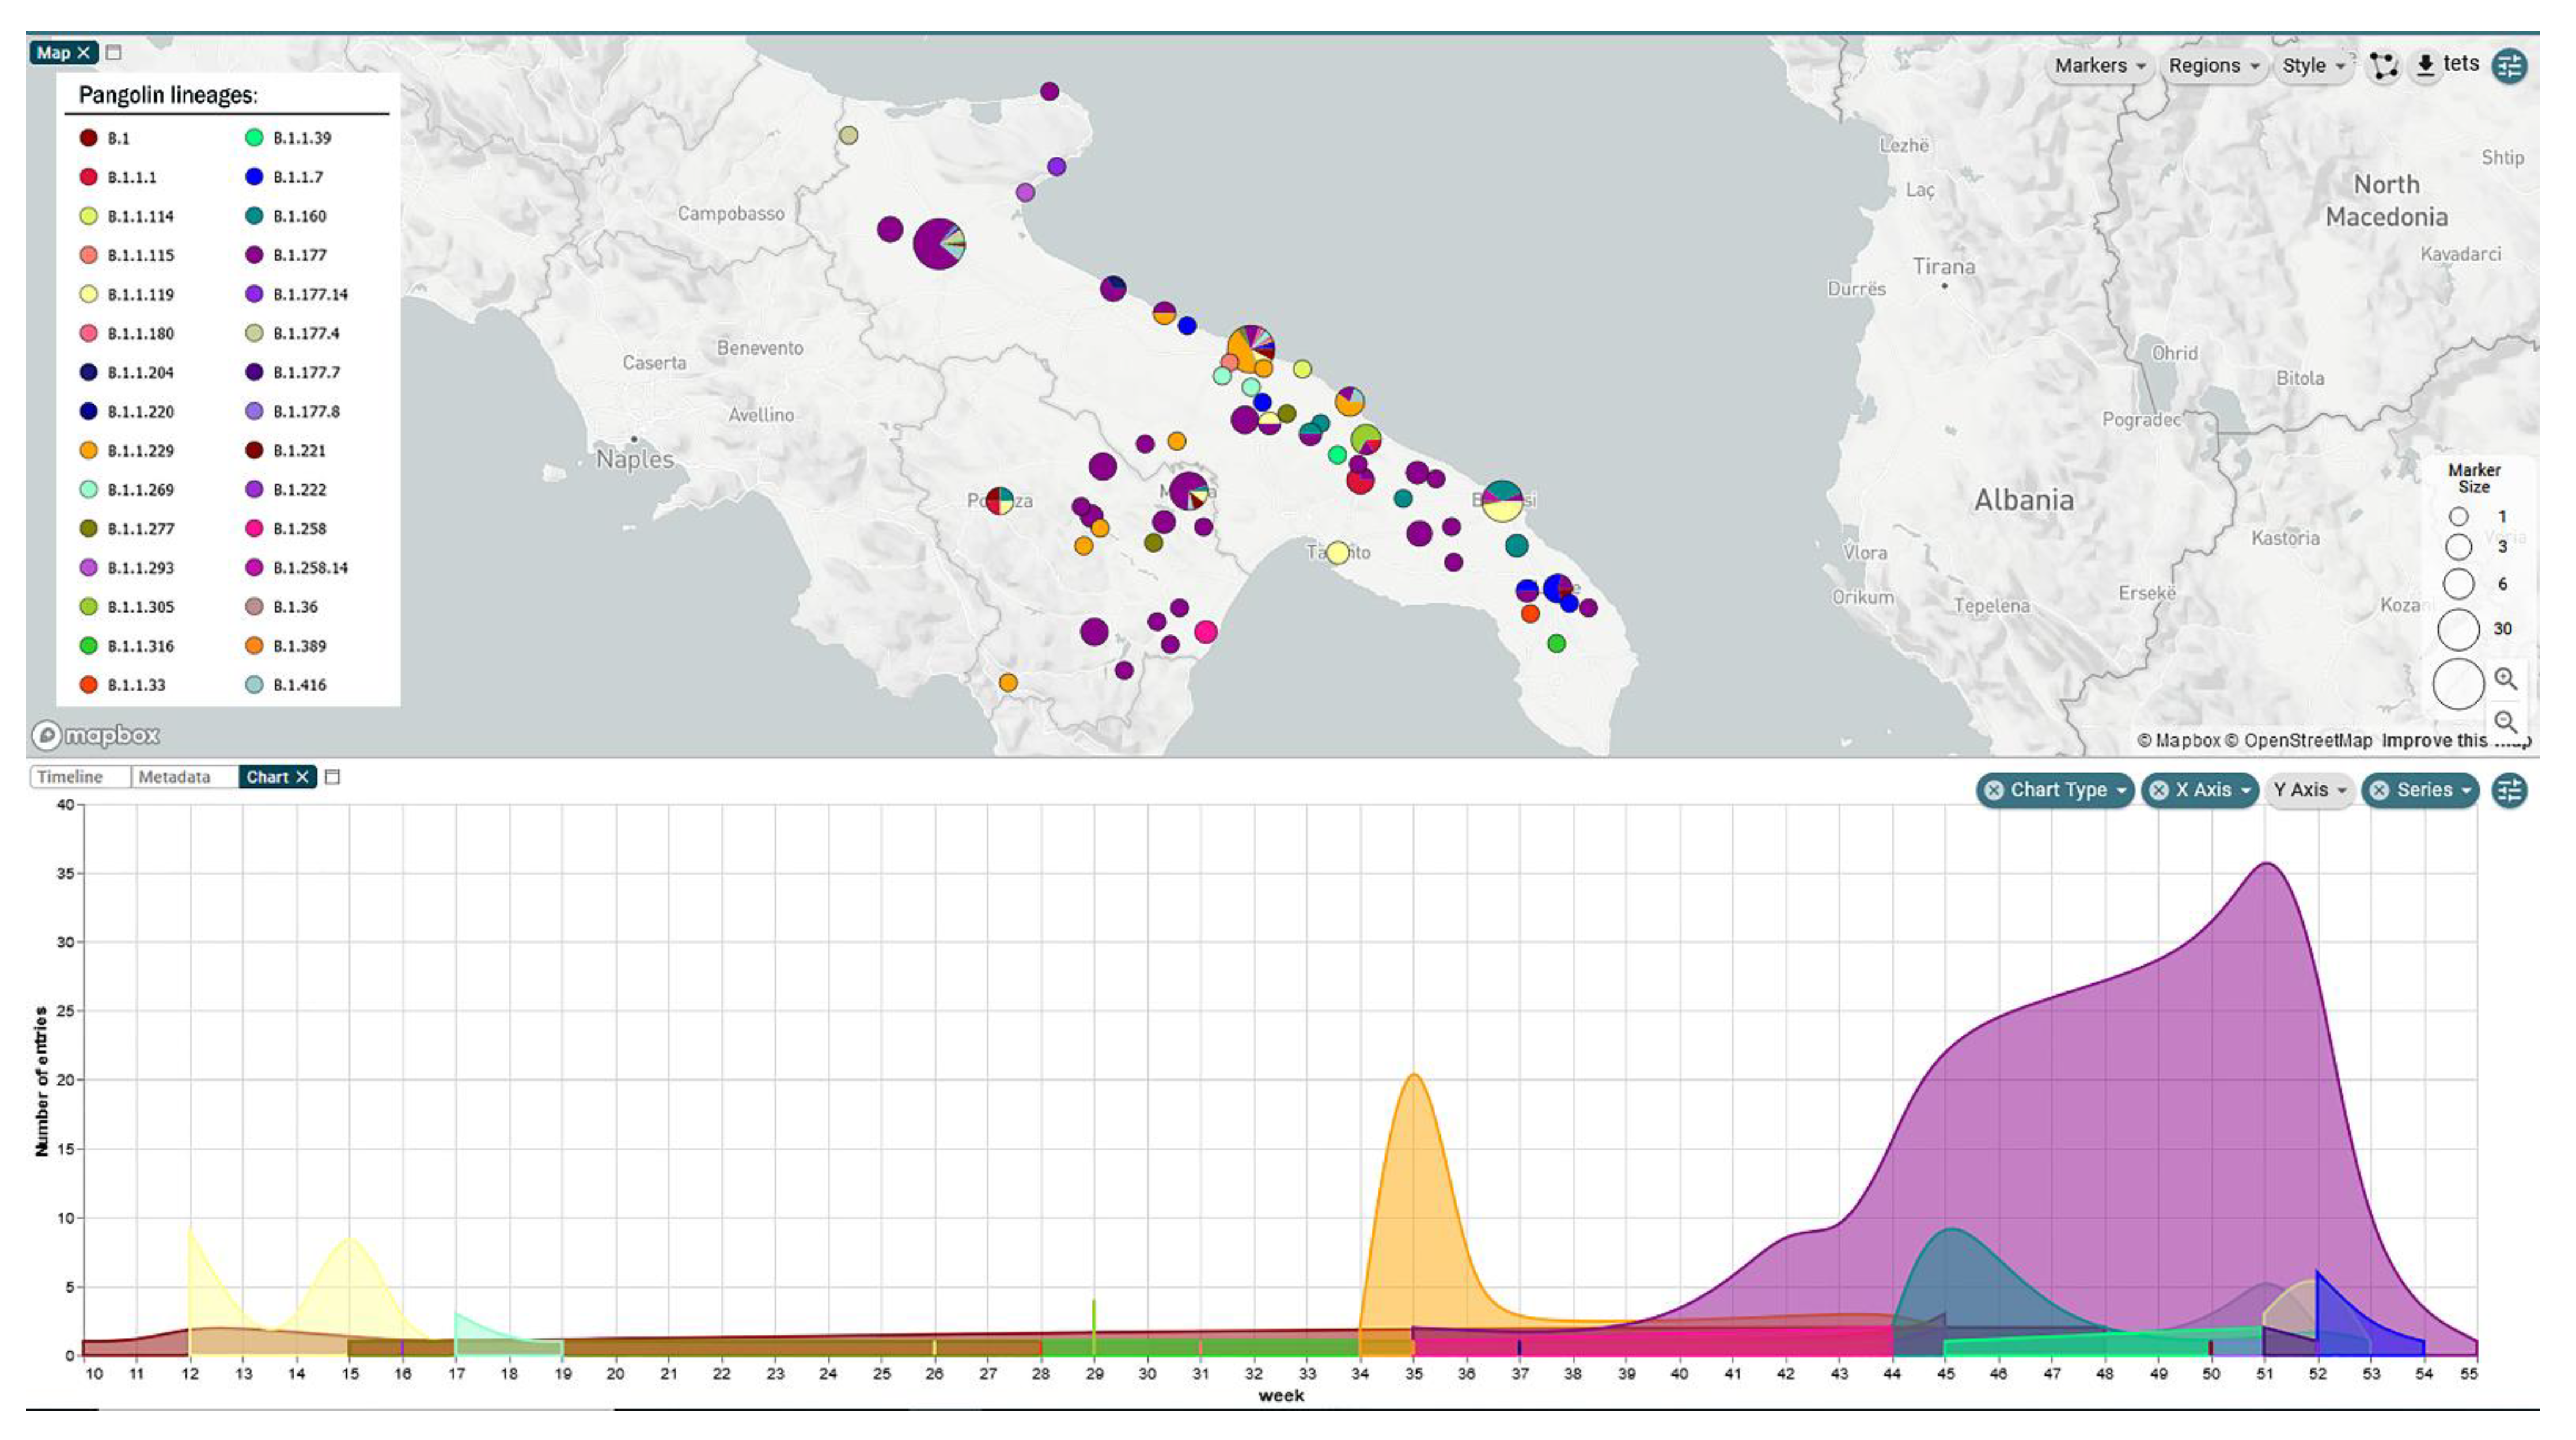This screenshot has width=2576, height=1440.
Task: Click Improve this map link
Action: click(x=2455, y=740)
